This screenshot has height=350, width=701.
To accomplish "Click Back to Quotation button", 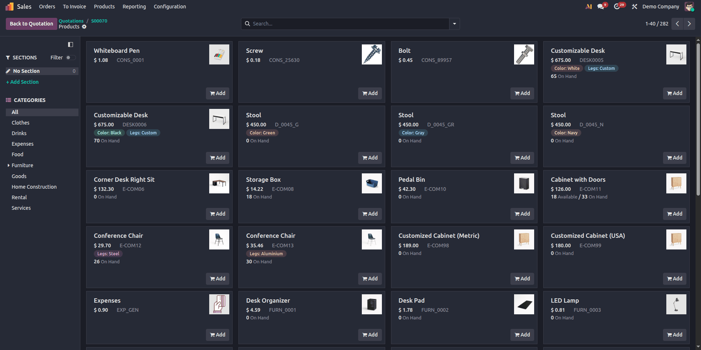I will [x=31, y=24].
